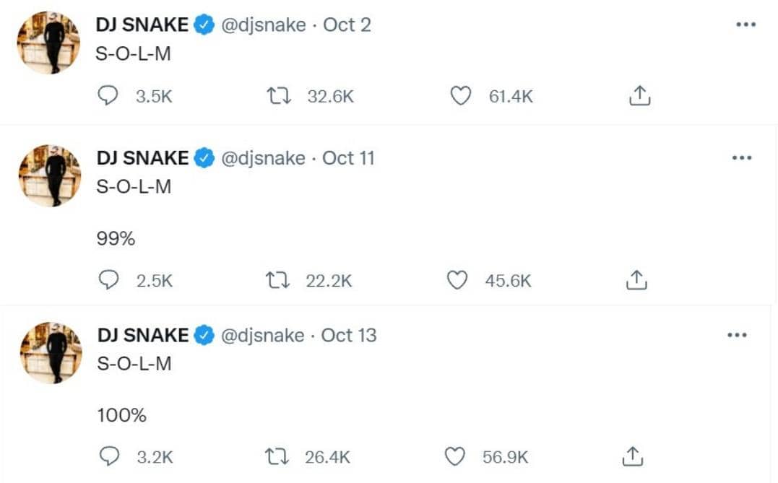Open the more options menu on the Oct 11 tweet

coord(742,157)
